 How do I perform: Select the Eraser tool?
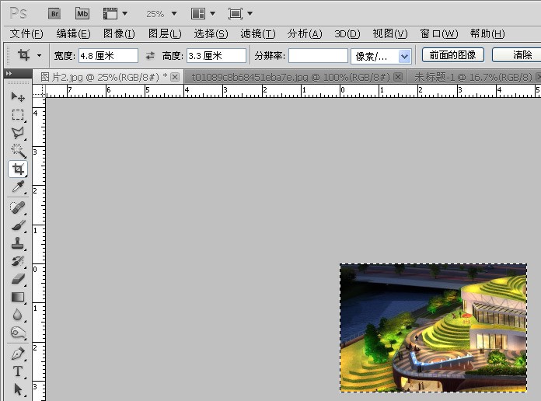coord(18,279)
